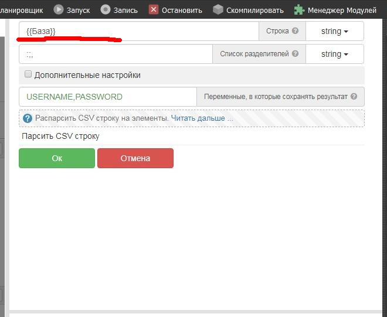Click the red X Остановить icon
This screenshot has width=387, height=317.
tap(154, 9)
